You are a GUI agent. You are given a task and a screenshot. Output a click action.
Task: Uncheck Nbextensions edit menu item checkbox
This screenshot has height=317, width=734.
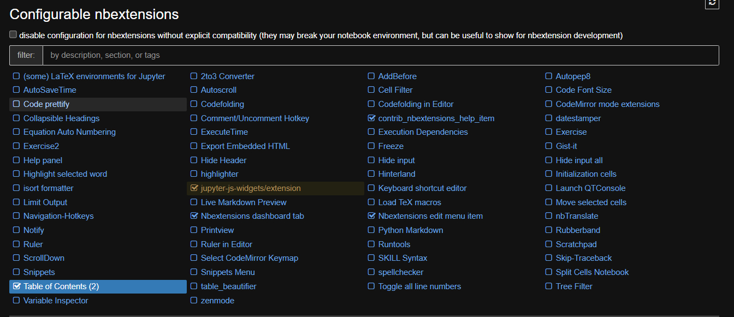click(371, 216)
